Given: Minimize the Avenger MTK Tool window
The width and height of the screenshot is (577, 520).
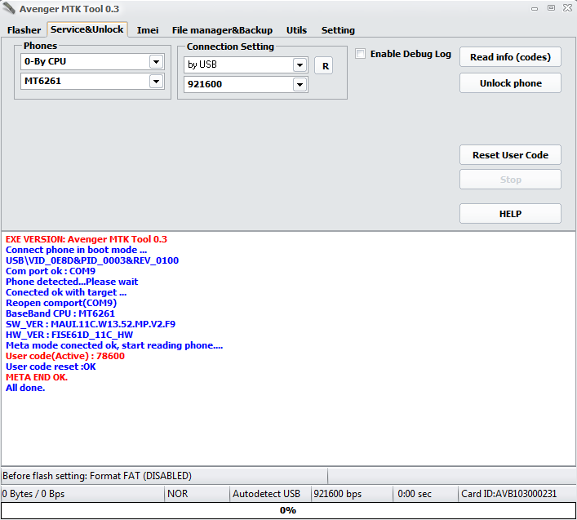Looking at the screenshot, I should pos(535,8).
